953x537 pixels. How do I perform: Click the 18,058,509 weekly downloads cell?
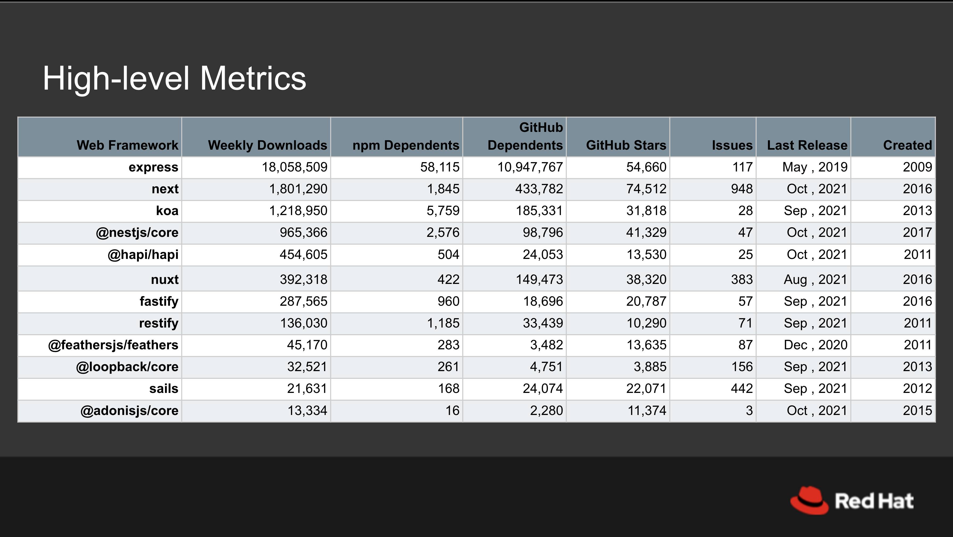tap(294, 167)
